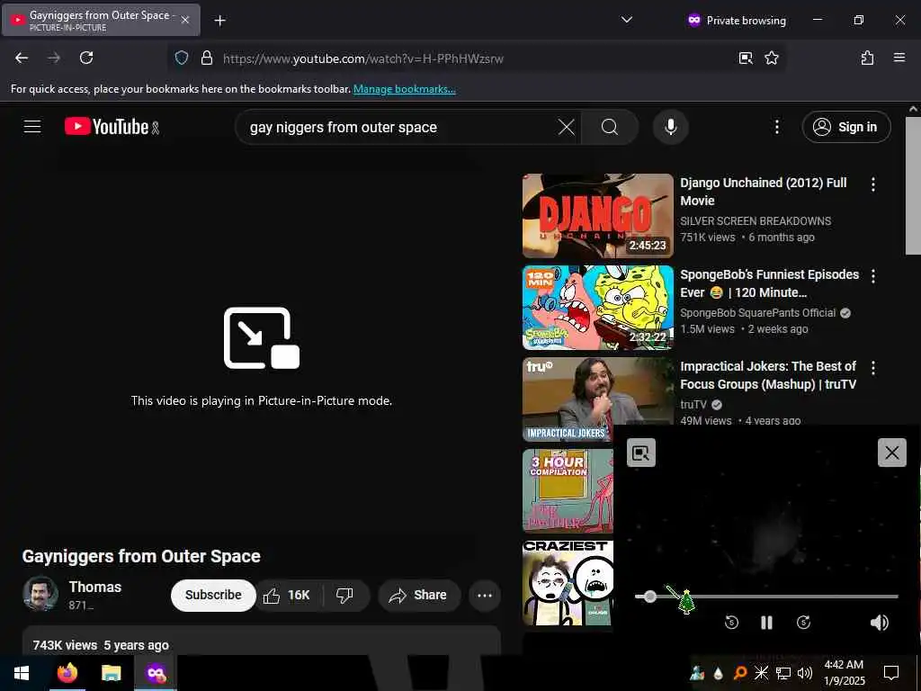Open Django Unchained (2012) Full Movie thumbnail
This screenshot has height=691, width=921.
[597, 216]
